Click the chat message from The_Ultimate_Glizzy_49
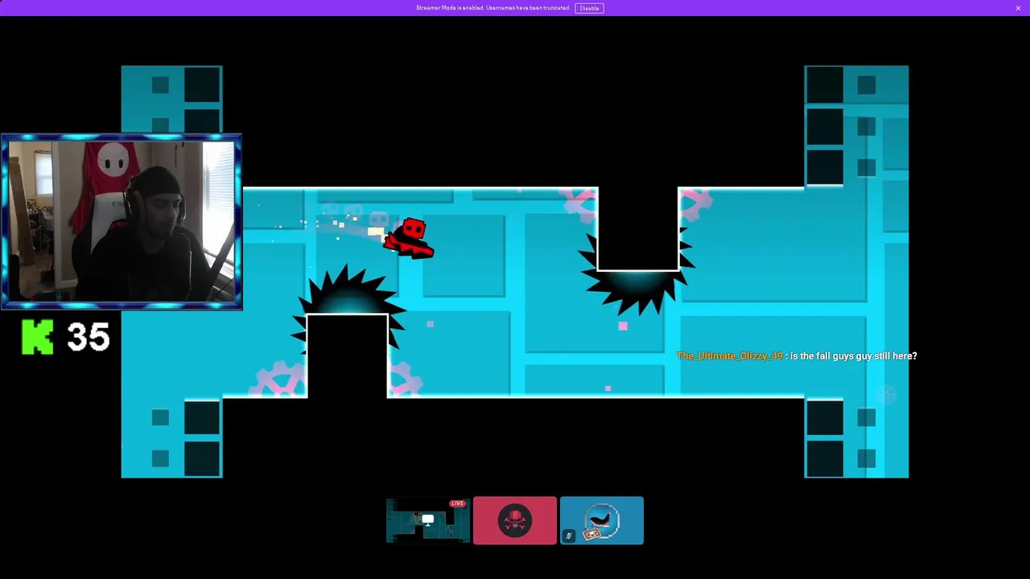The height and width of the screenshot is (579, 1030). (797, 355)
